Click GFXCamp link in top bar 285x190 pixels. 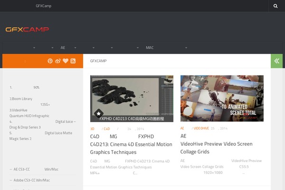pyautogui.click(x=43, y=6)
